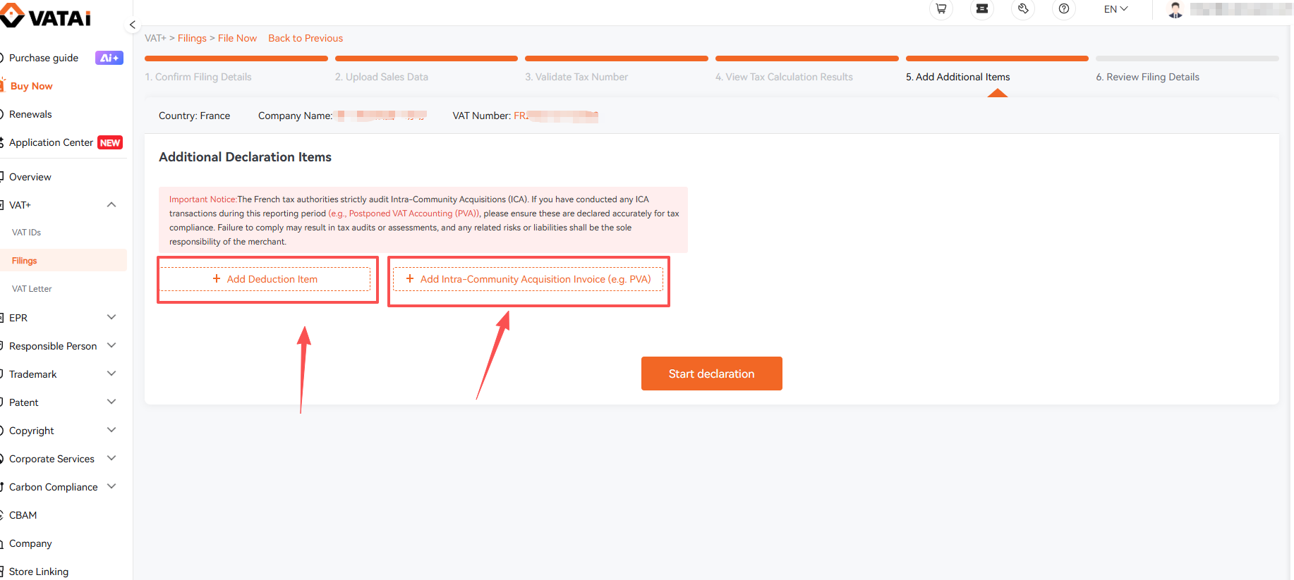Open the help question mark icon
Viewport: 1294px width, 580px height.
point(1064,9)
